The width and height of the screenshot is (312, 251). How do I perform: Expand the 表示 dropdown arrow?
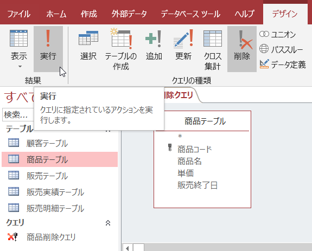pyautogui.click(x=20, y=66)
